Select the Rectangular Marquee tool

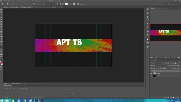coord(1,12)
